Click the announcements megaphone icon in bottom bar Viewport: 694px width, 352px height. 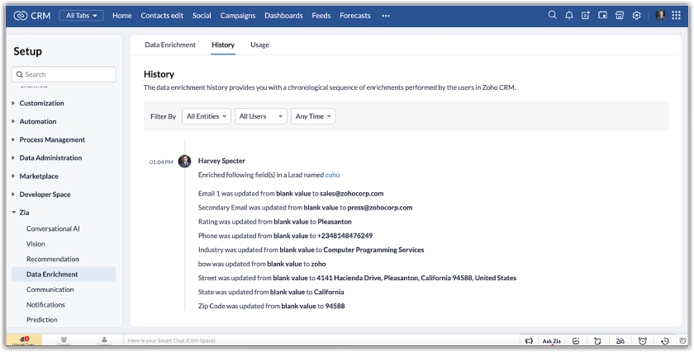pos(528,340)
